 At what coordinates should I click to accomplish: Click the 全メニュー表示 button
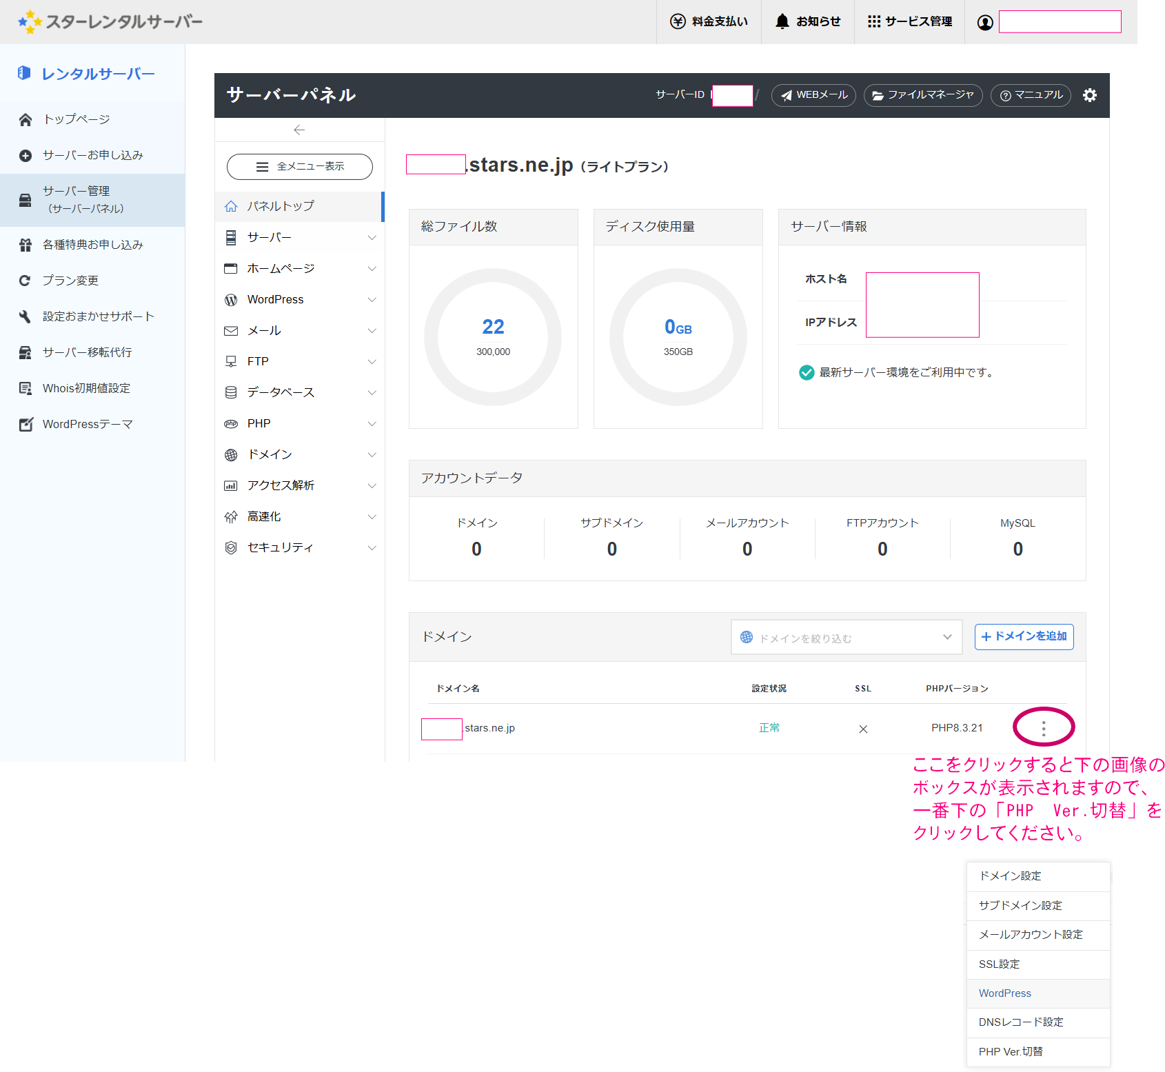pos(299,167)
